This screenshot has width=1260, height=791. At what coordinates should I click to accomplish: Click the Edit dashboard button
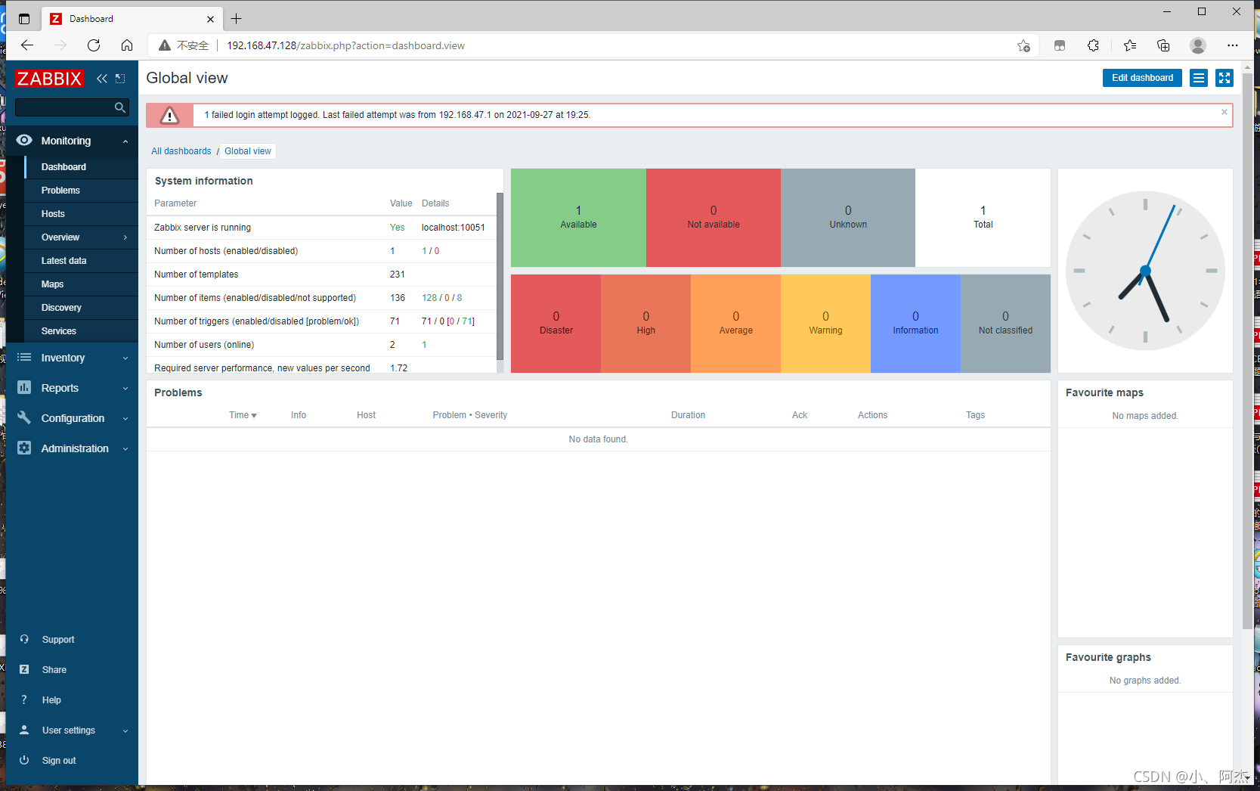click(x=1142, y=78)
